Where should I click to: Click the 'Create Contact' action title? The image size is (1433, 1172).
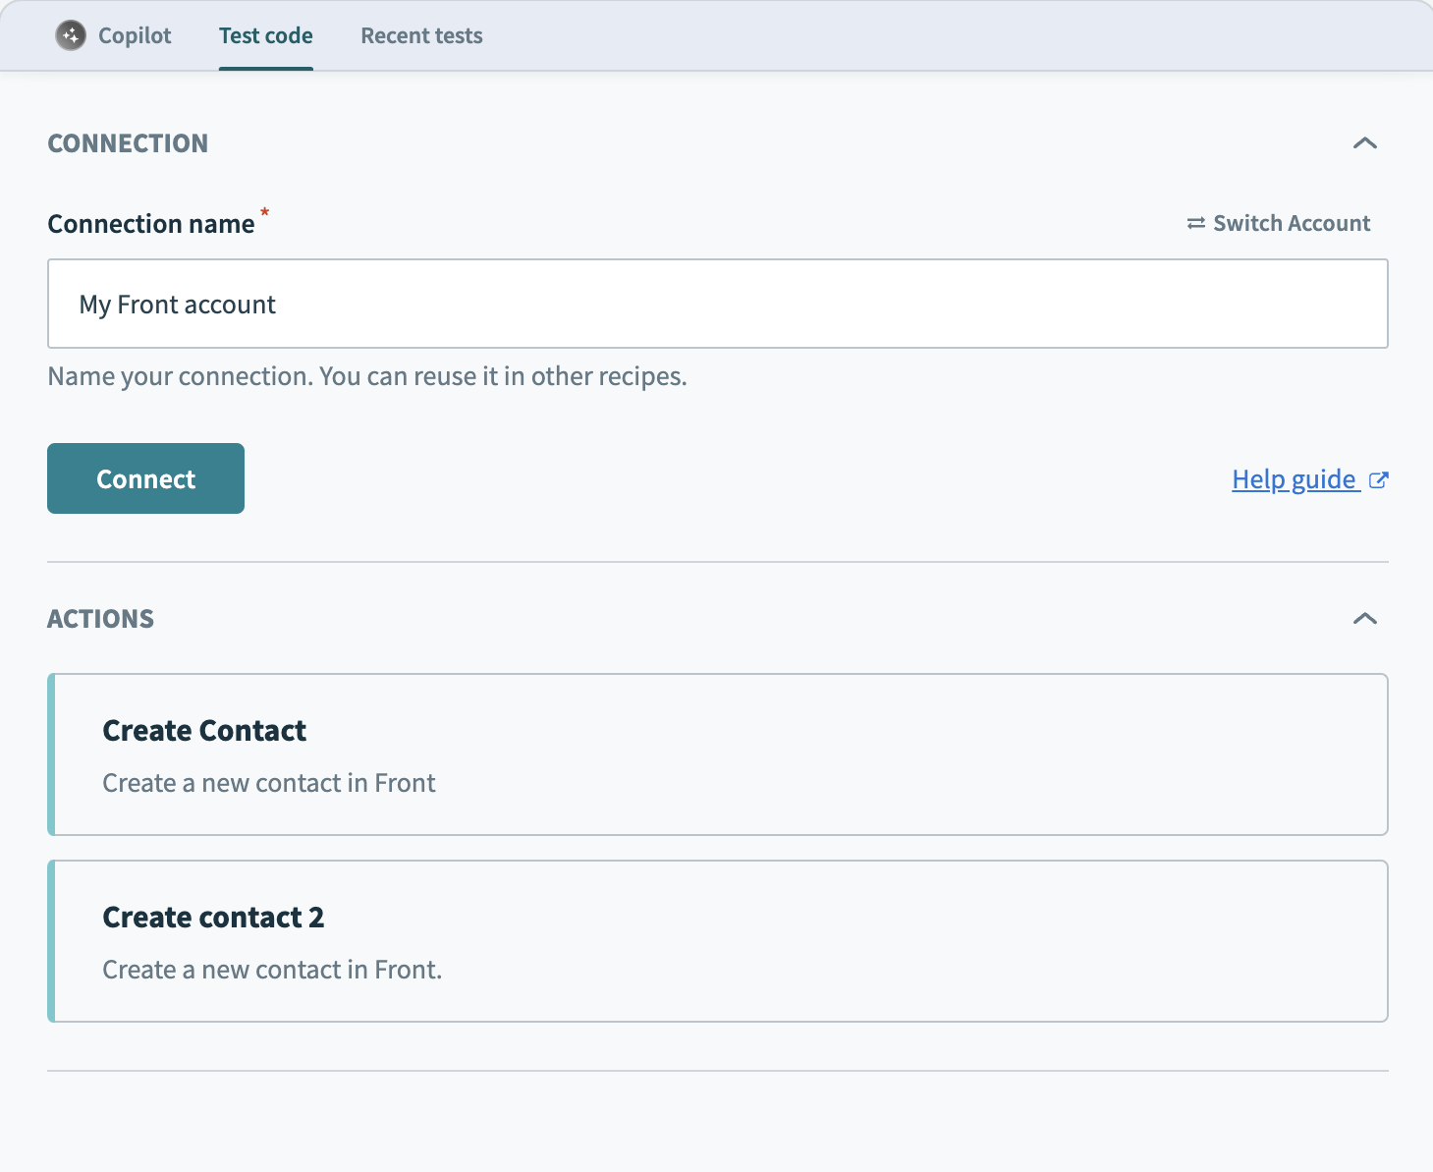tap(204, 731)
